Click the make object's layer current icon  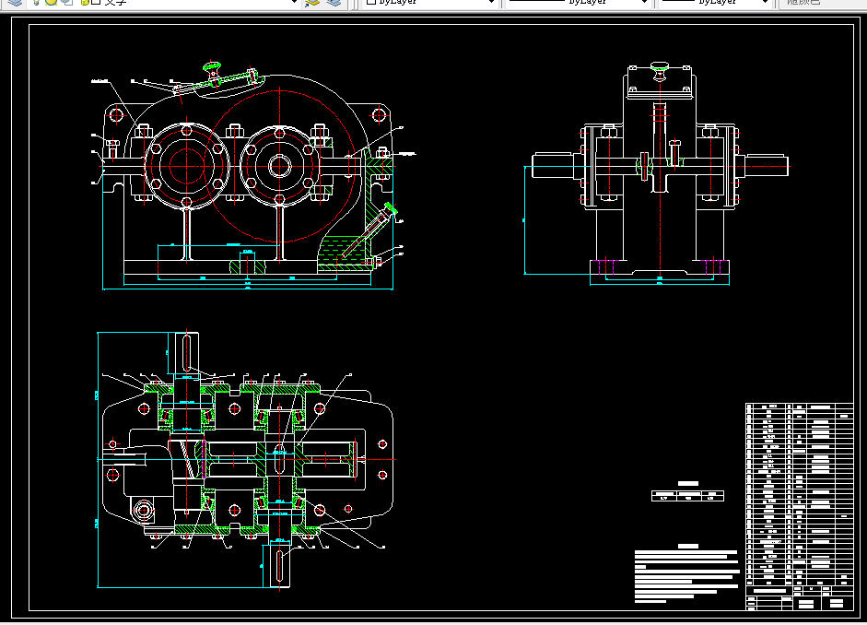pos(312,2)
